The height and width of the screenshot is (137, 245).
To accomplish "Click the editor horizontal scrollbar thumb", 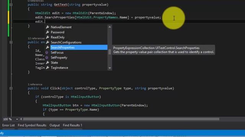I will 121,119.
